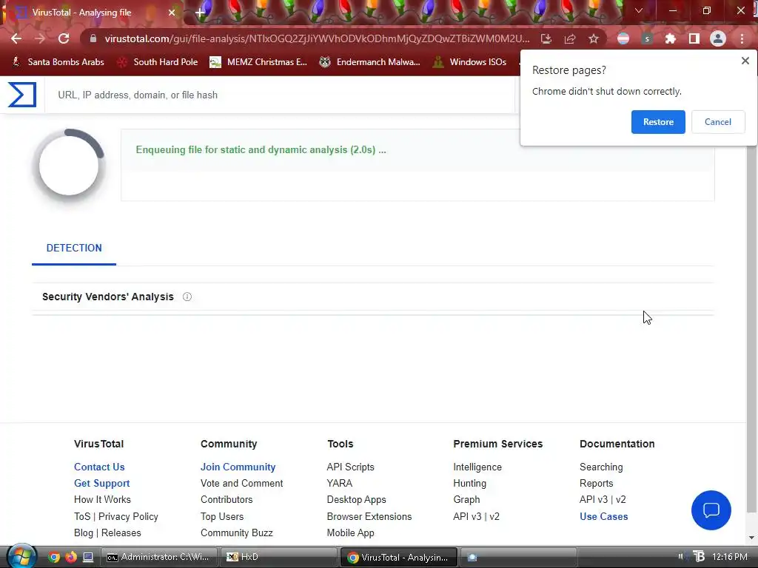The width and height of the screenshot is (758, 568).
Task: Open the Chrome three-dot menu
Action: (x=742, y=38)
